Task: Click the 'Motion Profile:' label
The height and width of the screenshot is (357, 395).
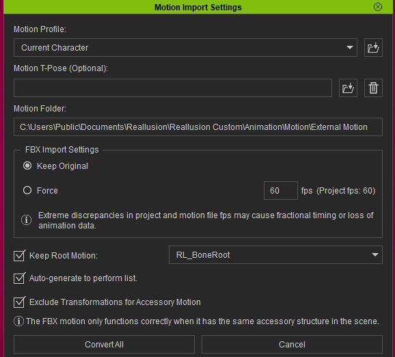Action: click(x=40, y=29)
